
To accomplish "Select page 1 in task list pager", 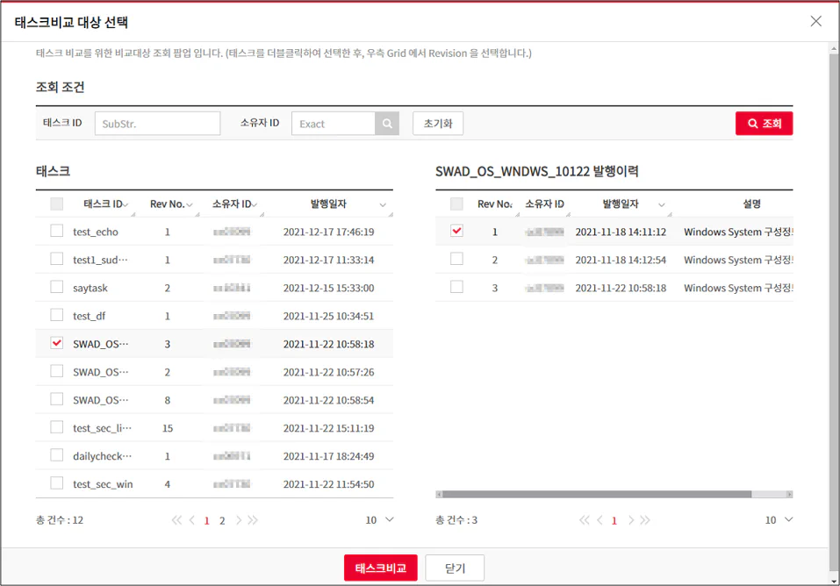I will coord(207,521).
